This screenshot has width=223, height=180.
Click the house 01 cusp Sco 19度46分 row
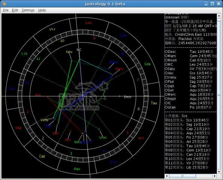(x=187, y=120)
